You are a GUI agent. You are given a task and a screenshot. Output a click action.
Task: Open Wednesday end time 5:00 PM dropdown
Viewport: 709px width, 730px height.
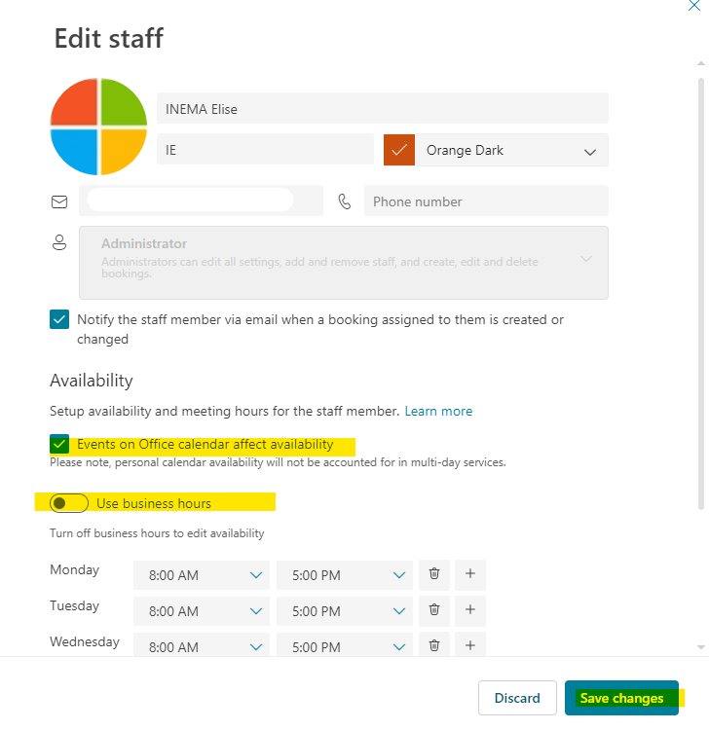[344, 645]
